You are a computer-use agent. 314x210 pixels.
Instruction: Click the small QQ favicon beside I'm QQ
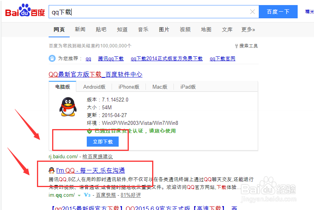(x=51, y=170)
